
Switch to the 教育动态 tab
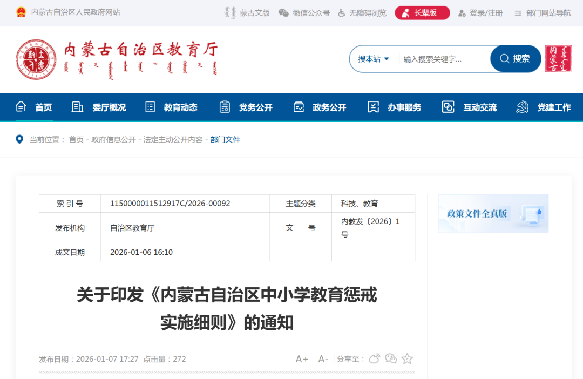[180, 107]
